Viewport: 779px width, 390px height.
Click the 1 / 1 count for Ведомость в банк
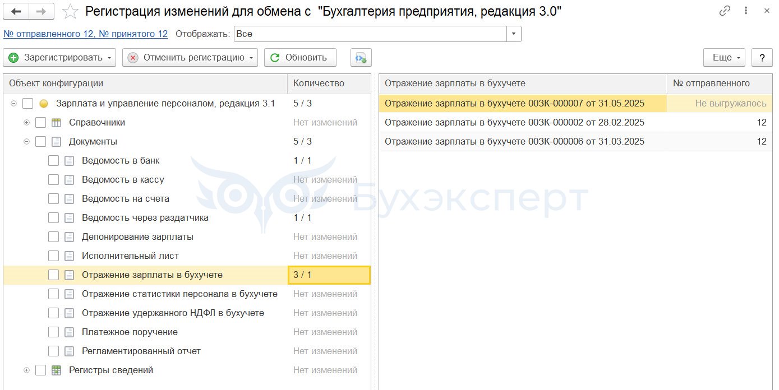(x=329, y=161)
